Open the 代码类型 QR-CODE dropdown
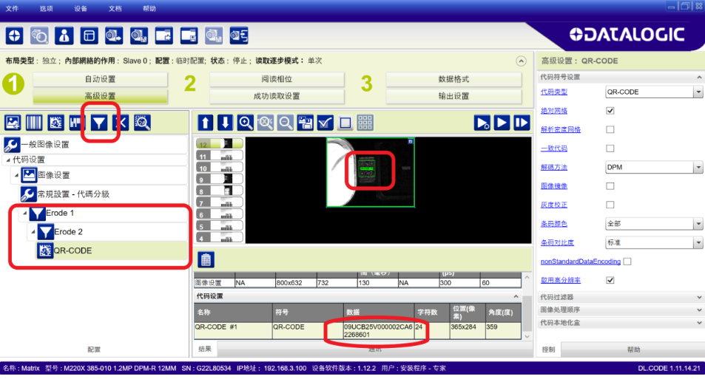This screenshot has height=379, width=705. (698, 92)
